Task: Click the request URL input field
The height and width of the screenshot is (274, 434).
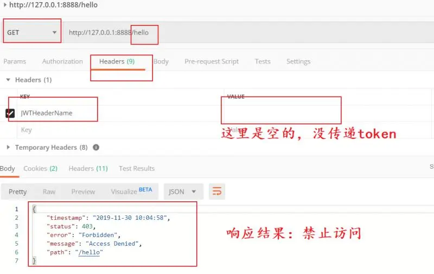Action: click(x=248, y=33)
